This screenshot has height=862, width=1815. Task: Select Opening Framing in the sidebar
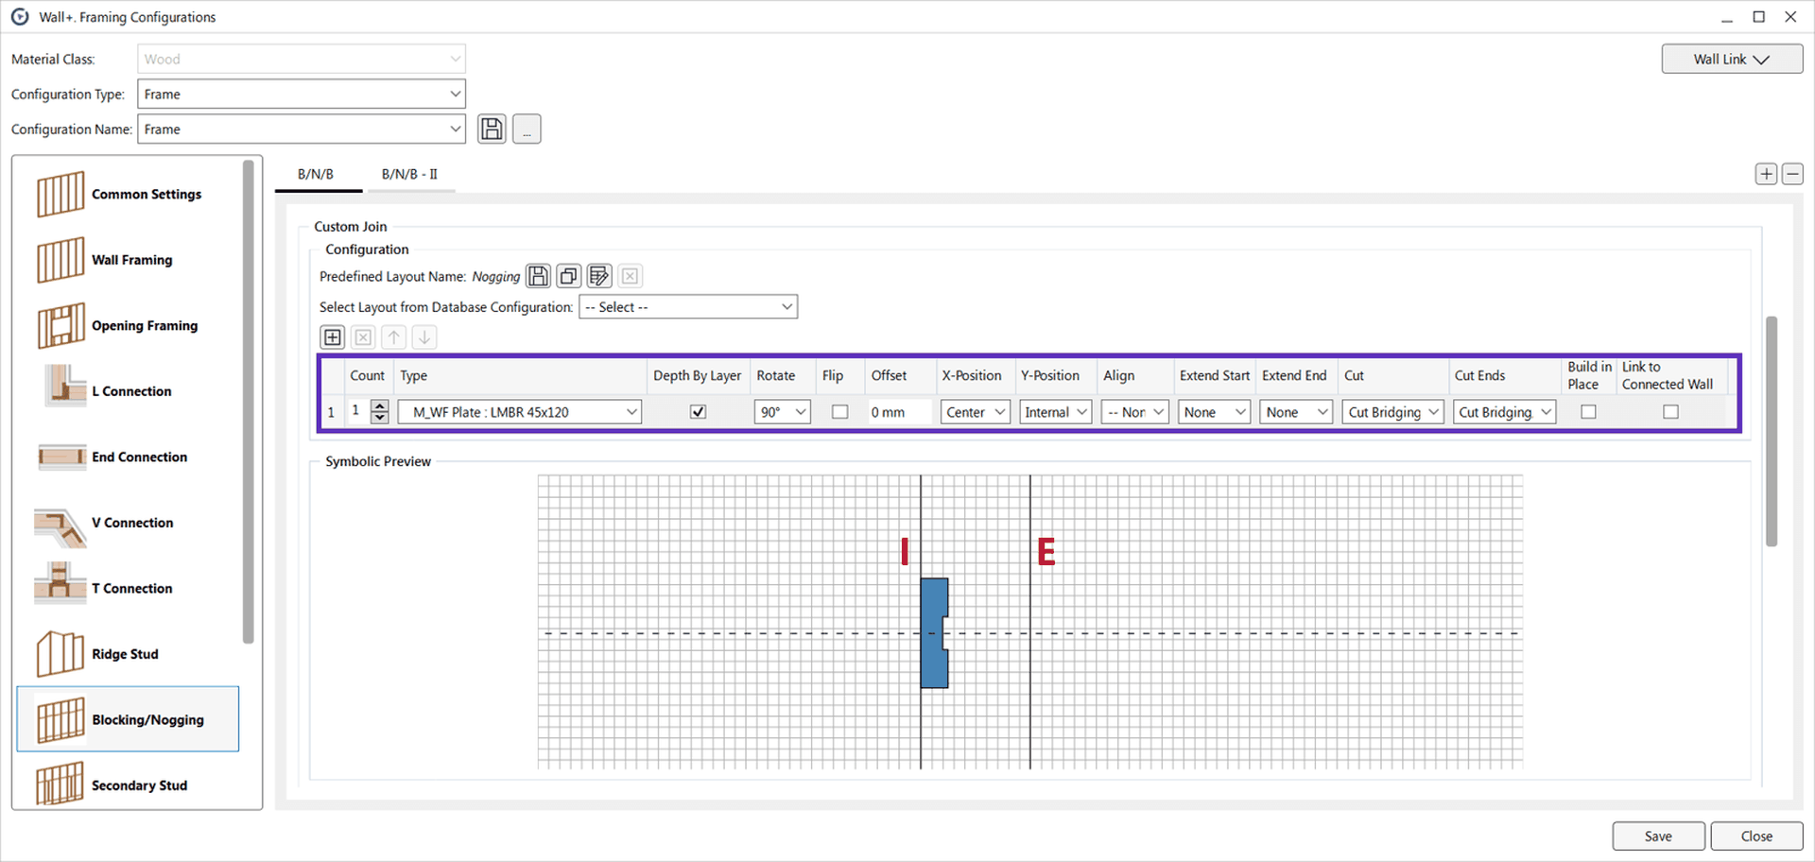tap(144, 326)
